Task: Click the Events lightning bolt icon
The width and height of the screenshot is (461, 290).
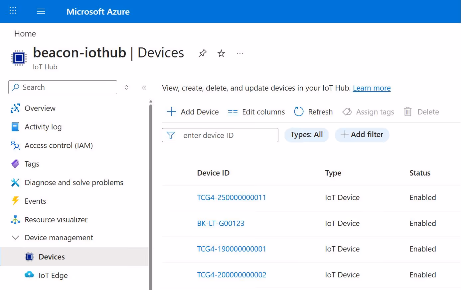Action: tap(15, 201)
